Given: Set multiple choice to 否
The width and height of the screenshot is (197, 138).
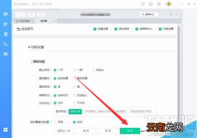Looking at the screenshot, I should point(55,87).
